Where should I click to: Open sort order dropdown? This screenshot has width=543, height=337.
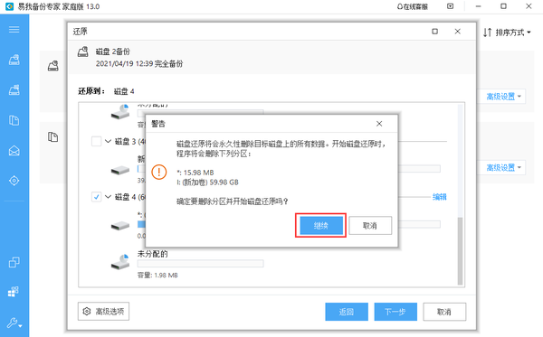(507, 33)
